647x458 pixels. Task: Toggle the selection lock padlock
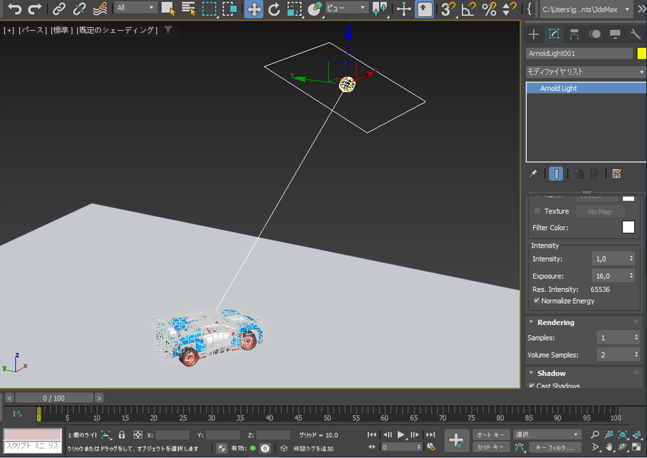[121, 435]
